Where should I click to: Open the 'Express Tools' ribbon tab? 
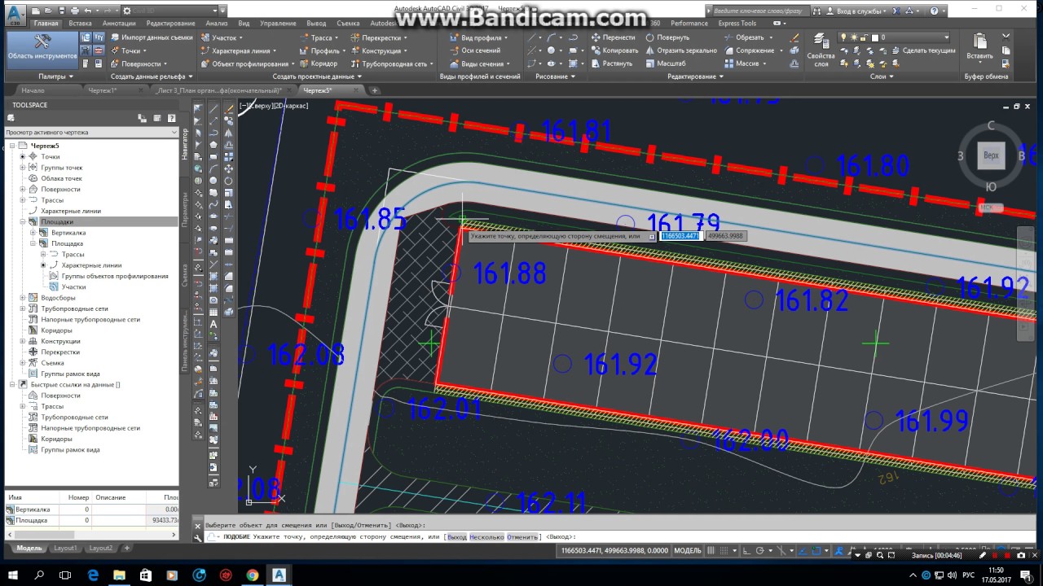coord(737,24)
